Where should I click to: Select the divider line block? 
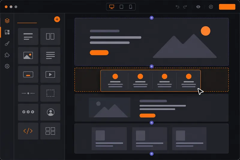pos(28,93)
